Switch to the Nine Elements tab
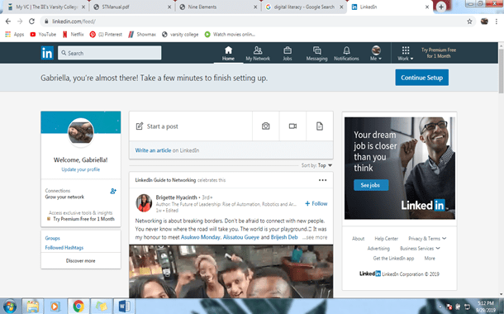This screenshot has width=504, height=314. point(218,7)
